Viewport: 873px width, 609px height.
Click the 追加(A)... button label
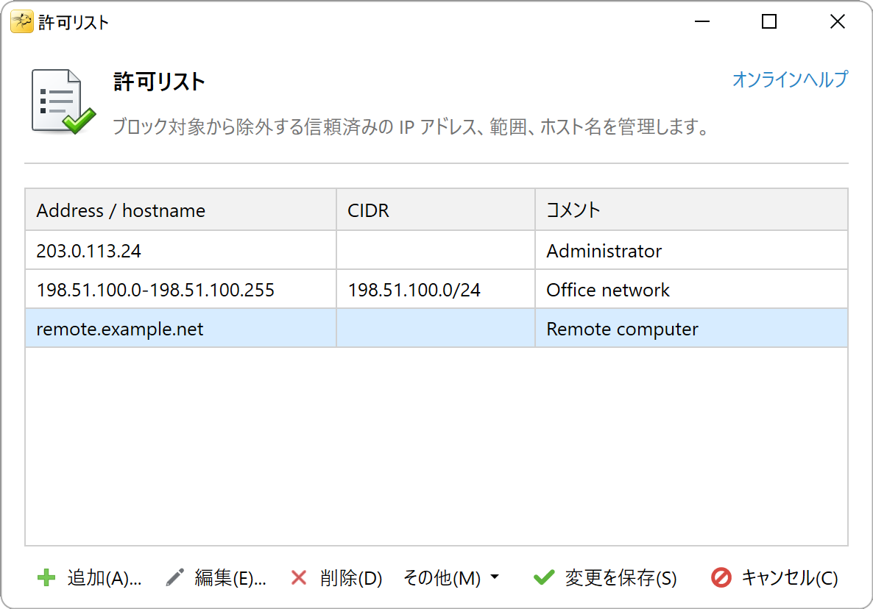click(x=105, y=578)
